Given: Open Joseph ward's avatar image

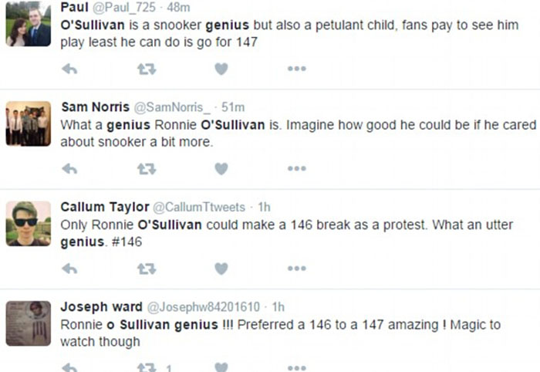Looking at the screenshot, I should pos(29,323).
